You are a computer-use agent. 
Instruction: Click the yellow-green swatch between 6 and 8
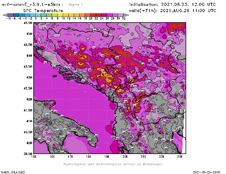[x=55, y=15]
